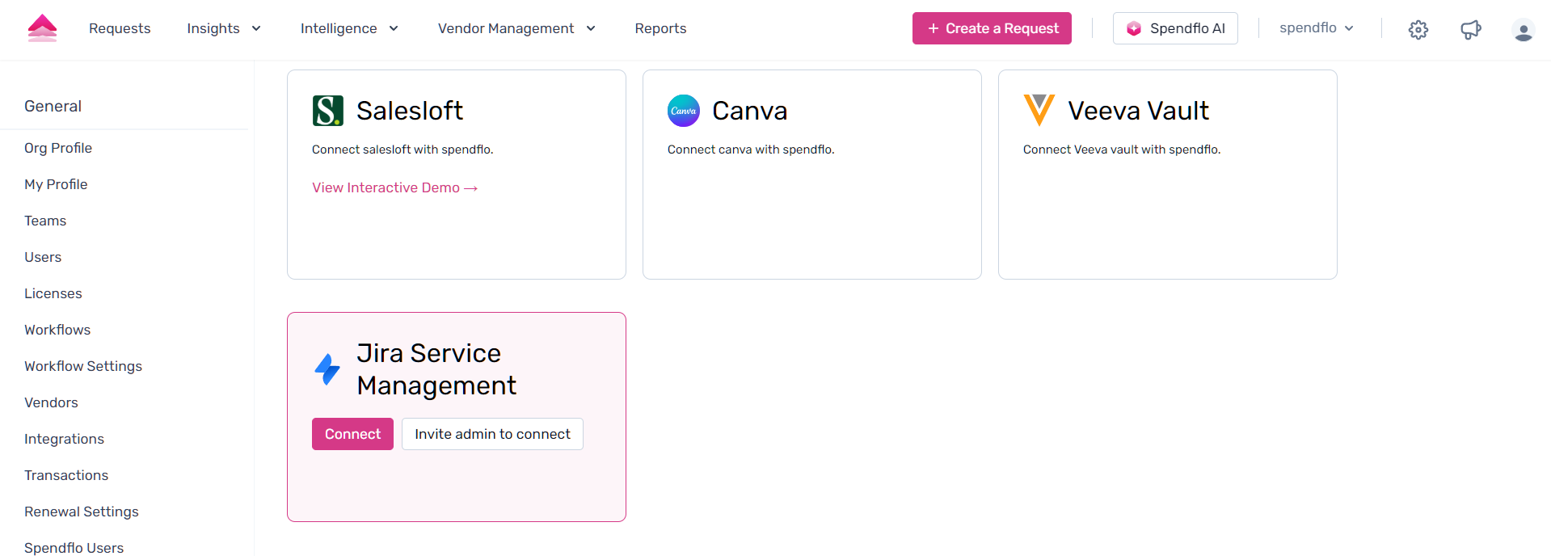Open My Profile settings
Screen dimensions: 1551x556
pos(56,184)
